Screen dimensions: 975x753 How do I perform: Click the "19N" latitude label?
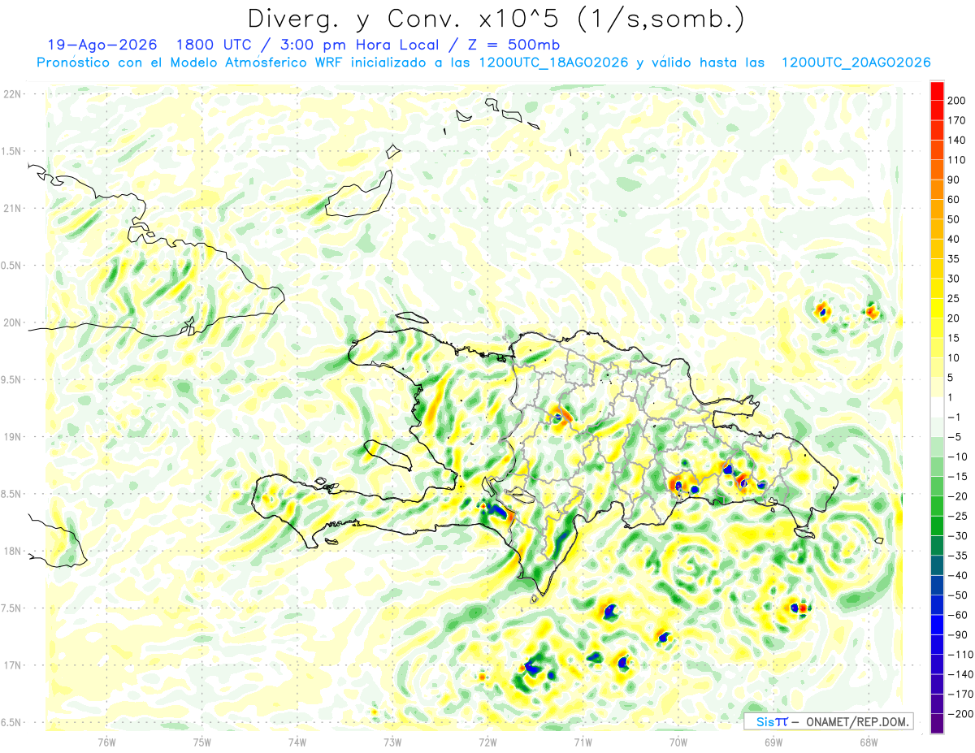point(11,437)
